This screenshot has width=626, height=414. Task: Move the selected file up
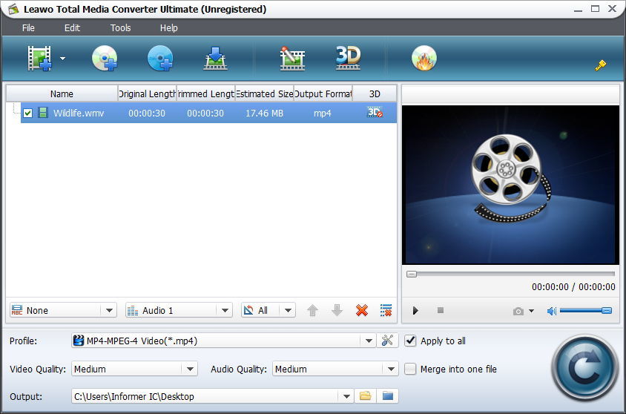point(312,310)
